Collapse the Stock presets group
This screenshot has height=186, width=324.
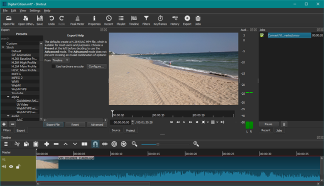(3, 47)
